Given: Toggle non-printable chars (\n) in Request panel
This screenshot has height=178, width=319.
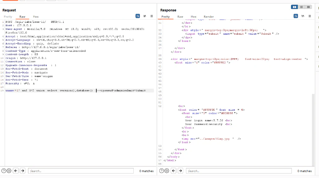Looking at the screenshot, I should (x=145, y=16).
